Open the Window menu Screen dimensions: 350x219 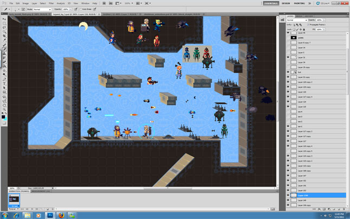click(x=85, y=3)
